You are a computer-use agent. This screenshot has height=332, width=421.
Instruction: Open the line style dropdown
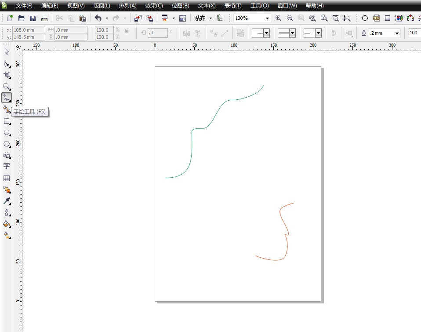pos(292,33)
